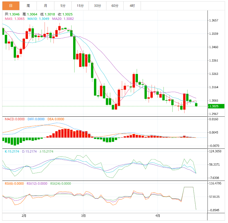Open the 15分 timeframe tab
228x223 pixels.
(80, 6)
